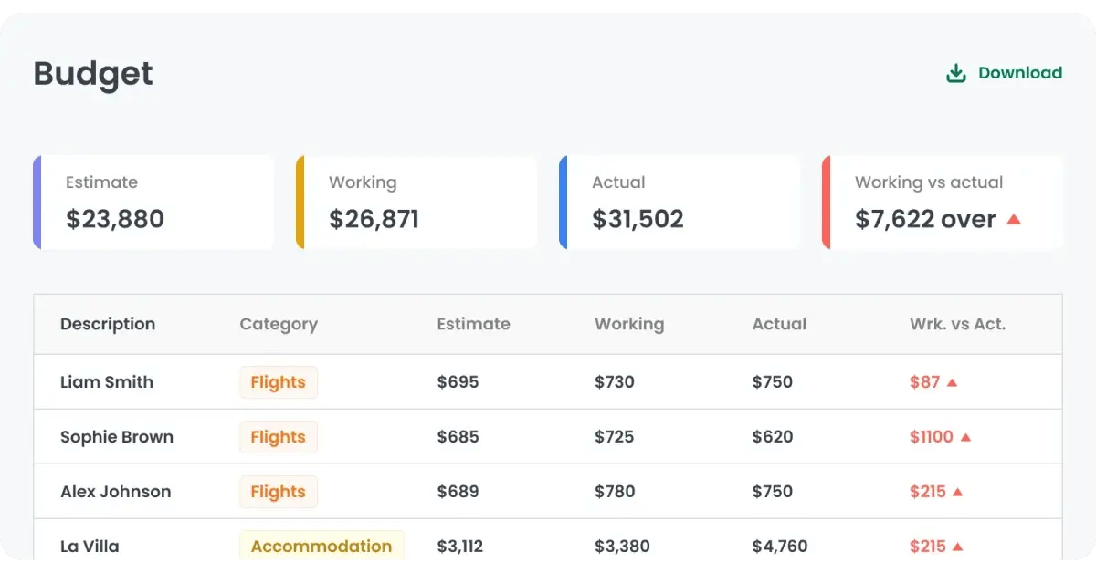Click the Download link text
The width and height of the screenshot is (1096, 573).
pos(1019,73)
